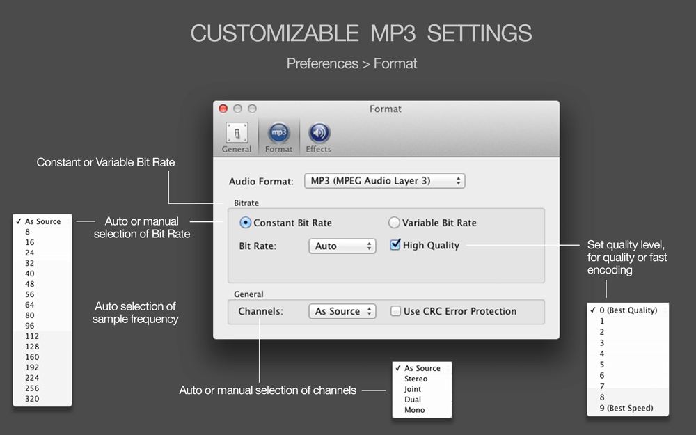Choose 8 in bit rate list
This screenshot has width=696, height=435.
42,232
